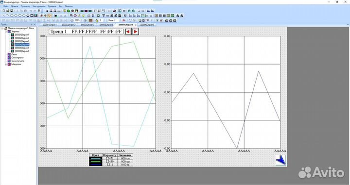The image size is (350, 185).
Task: Switch to the [00001]Экран1 tab
Action: coord(50,25)
